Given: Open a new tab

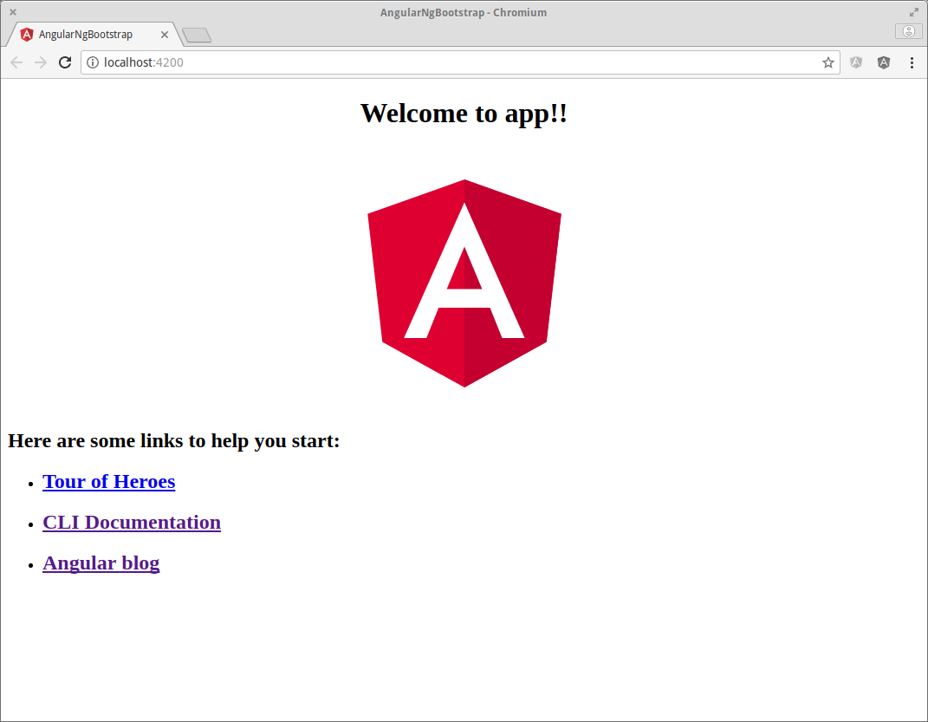Looking at the screenshot, I should pyautogui.click(x=197, y=35).
